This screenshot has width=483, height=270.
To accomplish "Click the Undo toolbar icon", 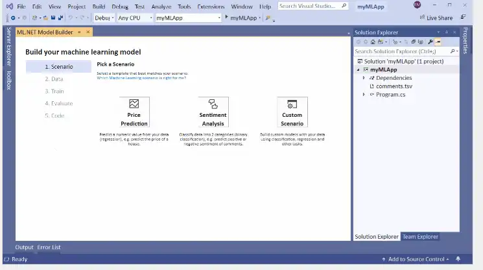I will click(x=71, y=18).
